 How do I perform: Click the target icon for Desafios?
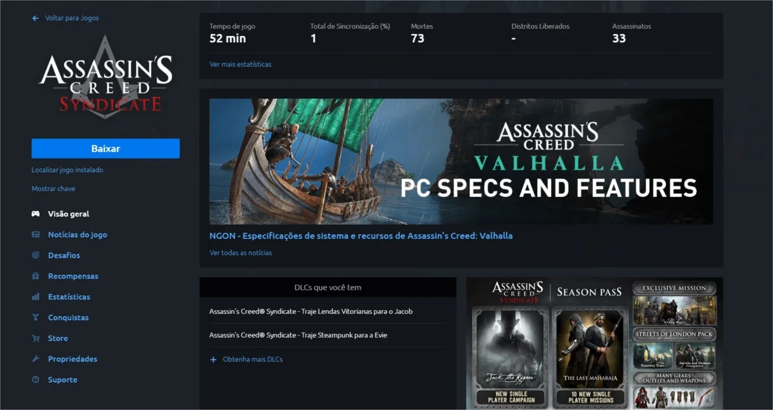pos(35,255)
